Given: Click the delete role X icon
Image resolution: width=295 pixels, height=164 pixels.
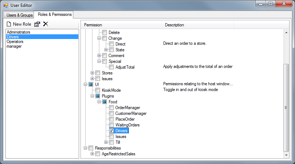Looking at the screenshot, I should pos(45,24).
